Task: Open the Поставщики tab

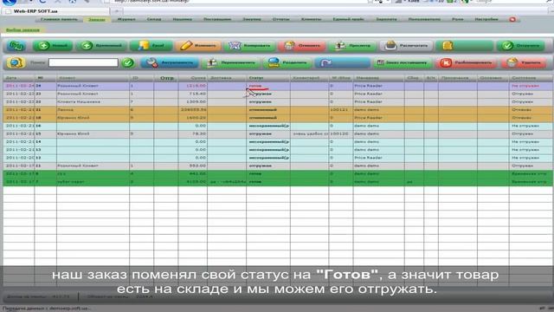Action: [x=217, y=19]
